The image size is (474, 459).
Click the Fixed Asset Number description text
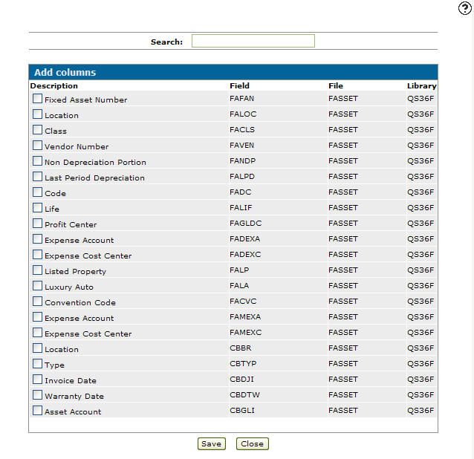point(86,100)
